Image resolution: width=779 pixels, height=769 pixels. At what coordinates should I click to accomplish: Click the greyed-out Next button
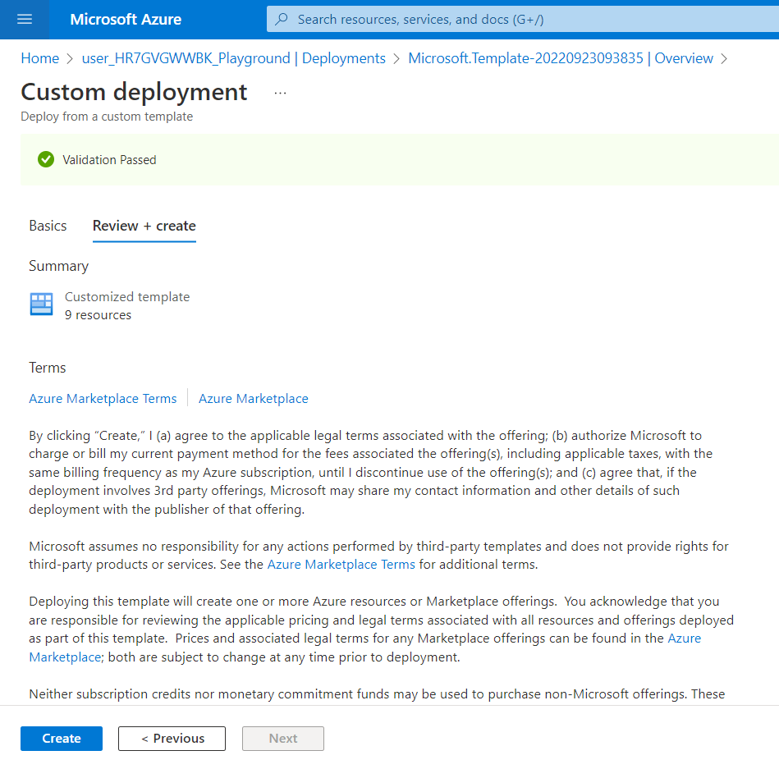tap(283, 739)
